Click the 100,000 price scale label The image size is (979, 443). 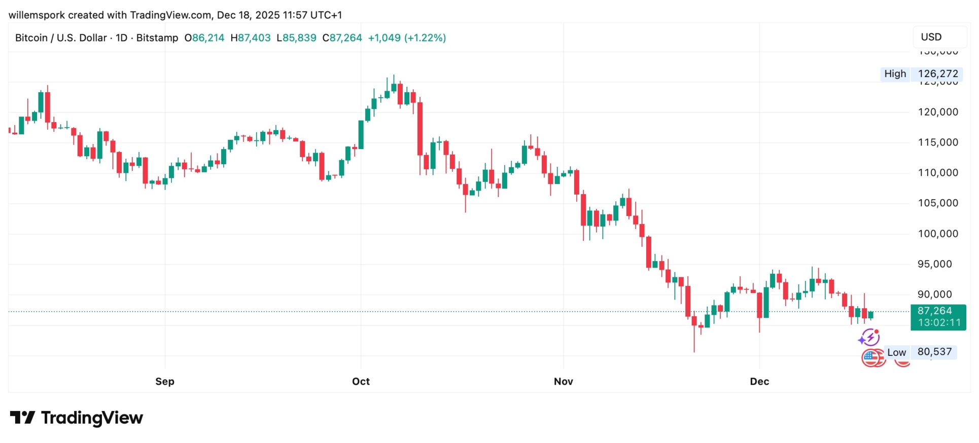938,234
